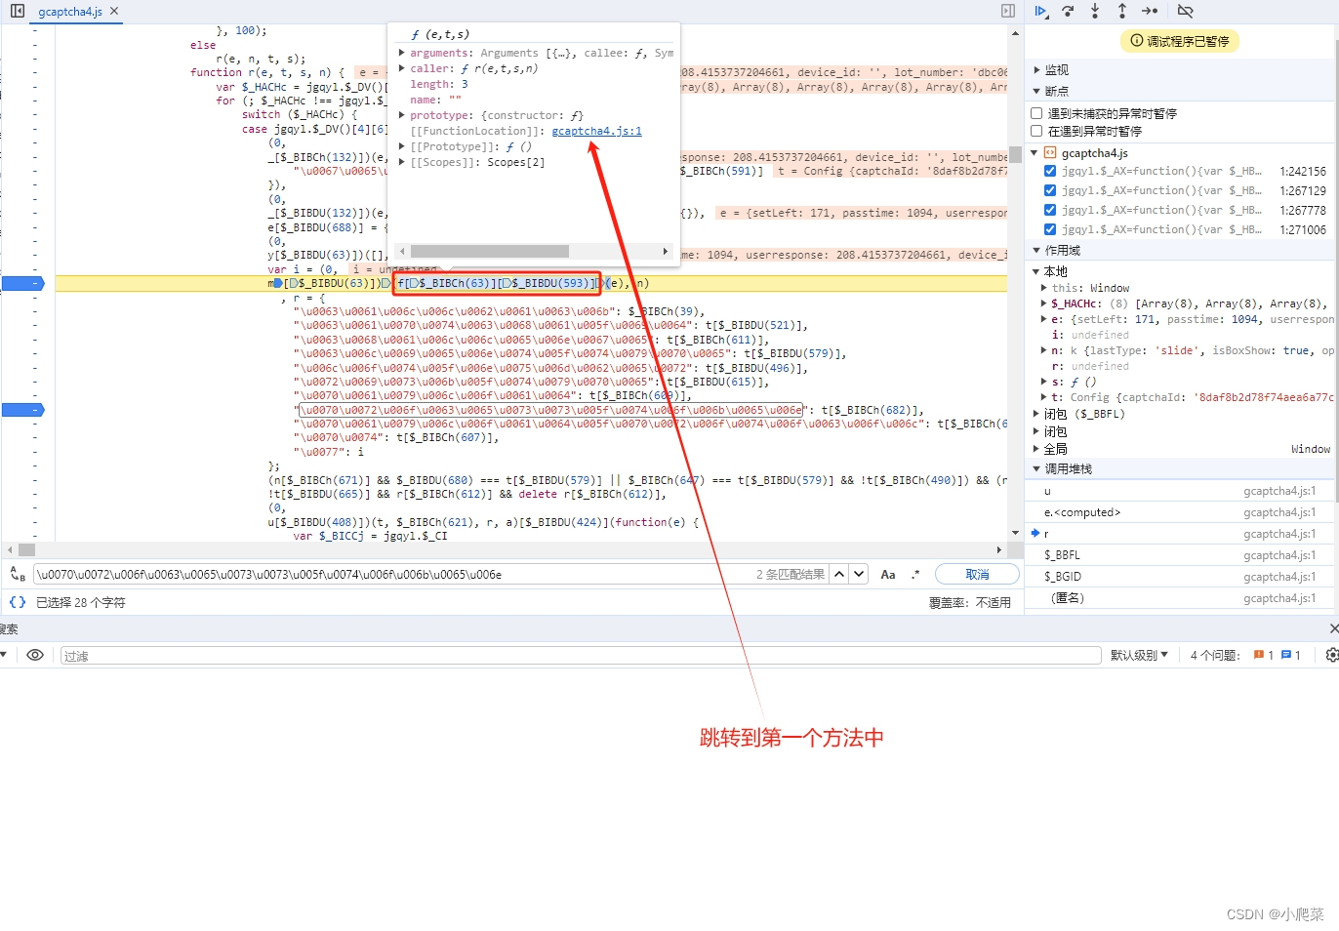Expand the 全局 (Global) scope
The image size is (1339, 931).
pos(1036,449)
